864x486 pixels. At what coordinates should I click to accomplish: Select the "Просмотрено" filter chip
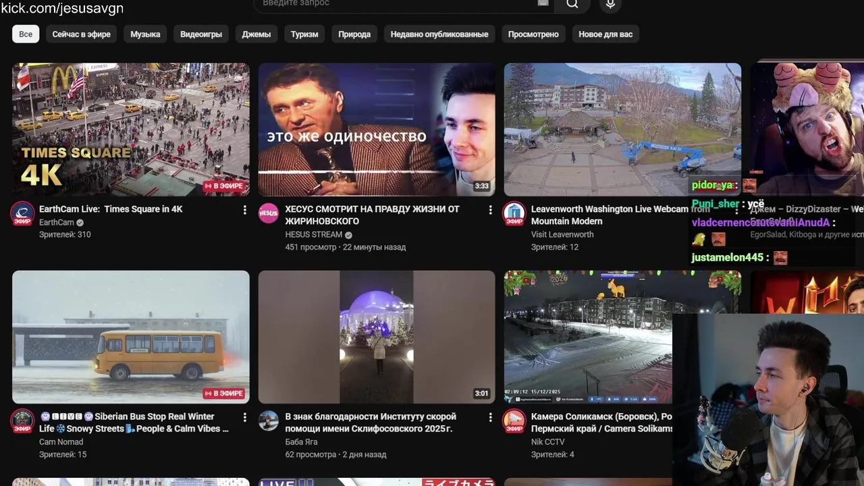tap(533, 34)
